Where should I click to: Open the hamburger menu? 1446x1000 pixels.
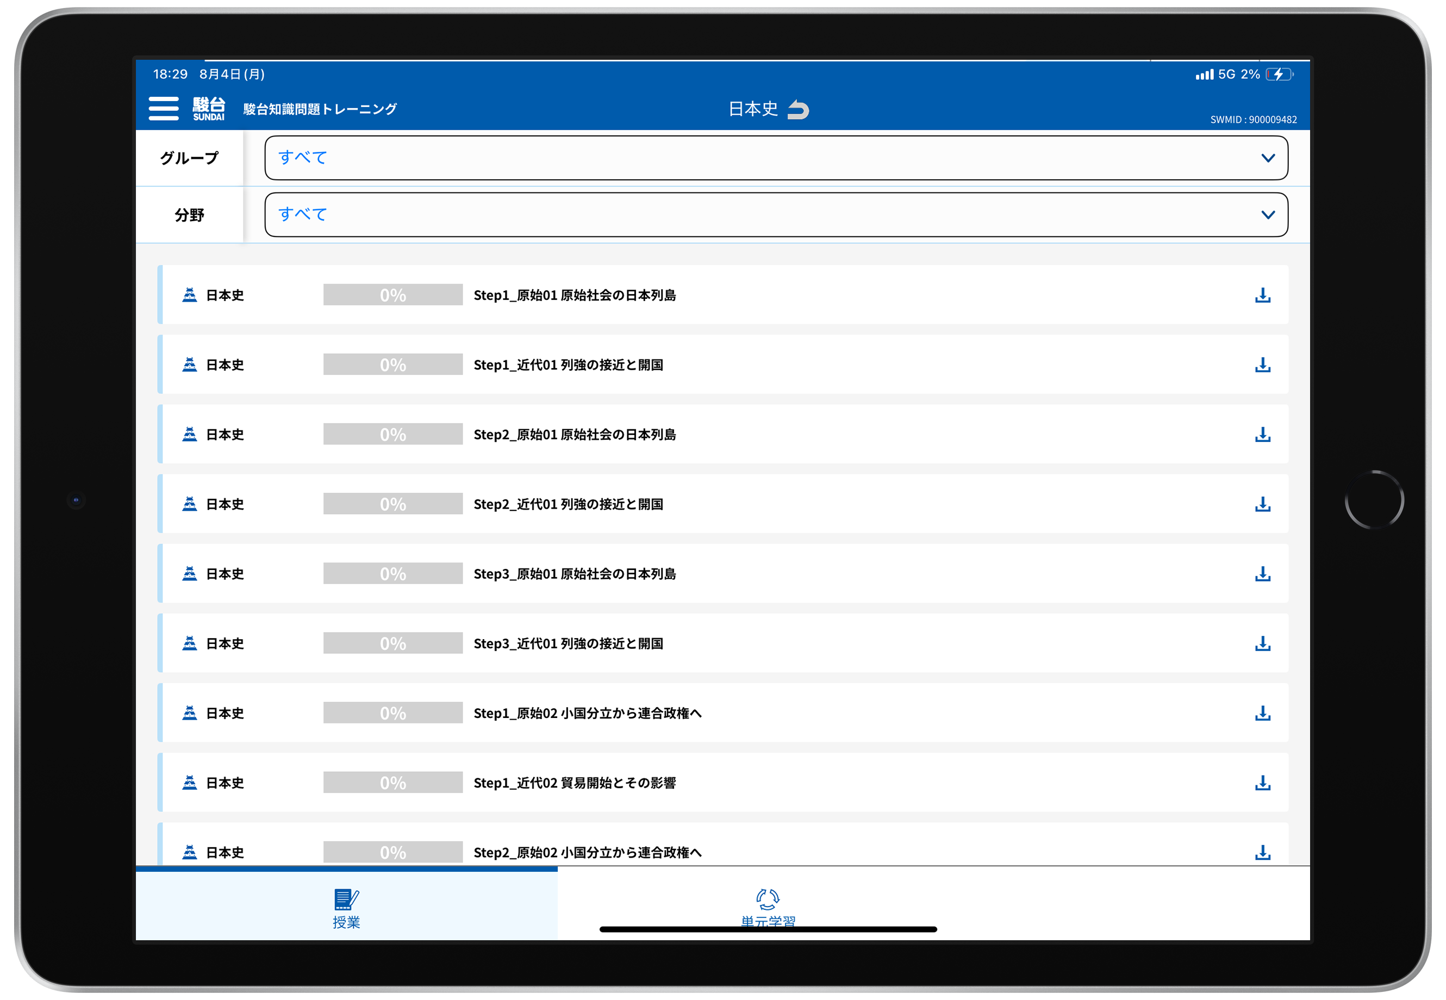[164, 108]
